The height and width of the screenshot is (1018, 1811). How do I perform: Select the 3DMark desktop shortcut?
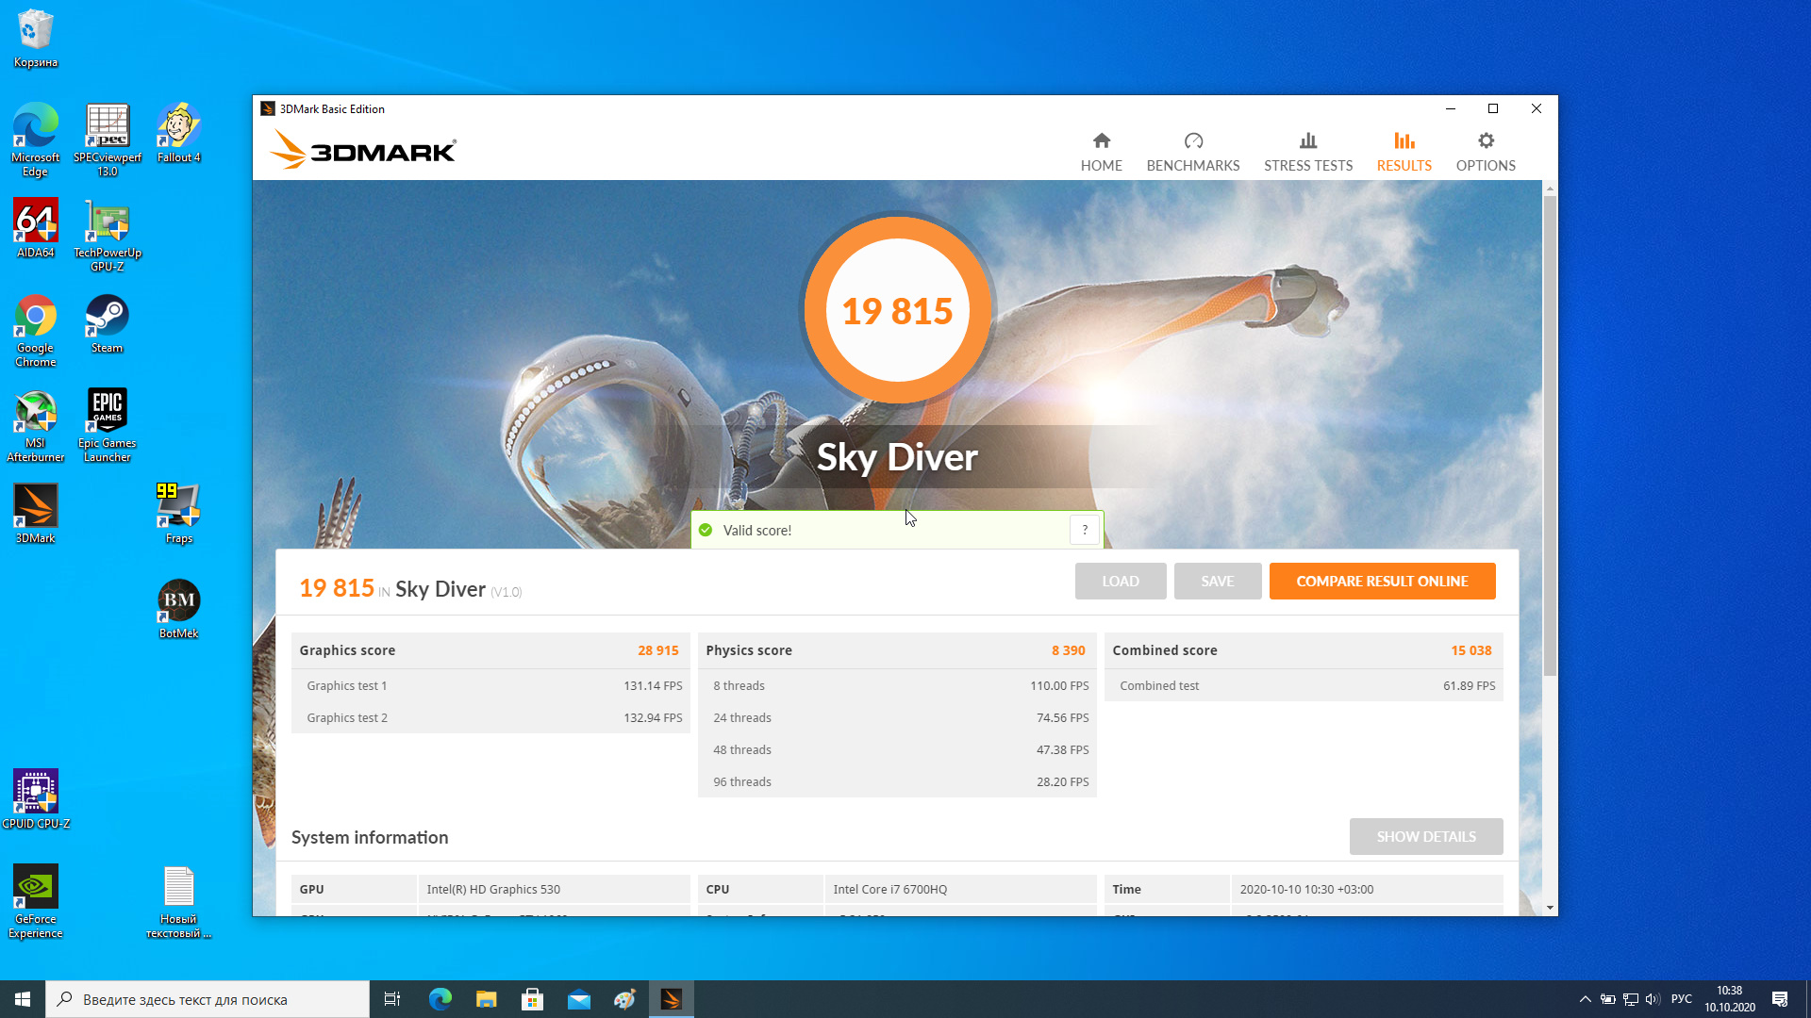click(36, 515)
